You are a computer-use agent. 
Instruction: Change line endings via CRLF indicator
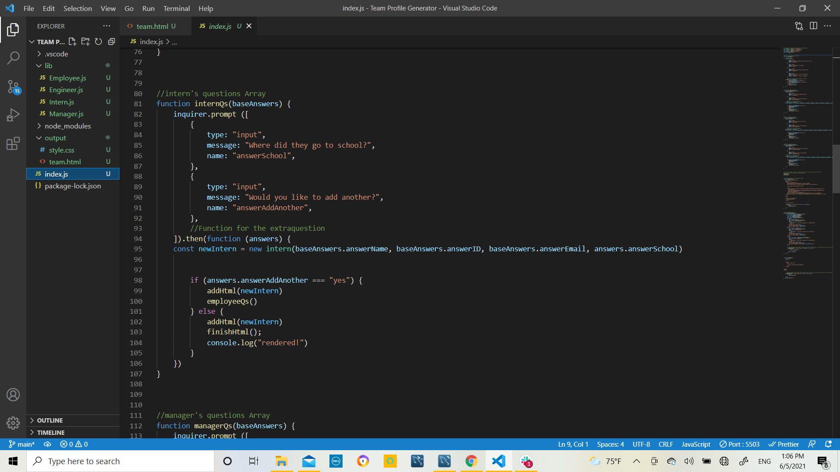click(x=666, y=444)
